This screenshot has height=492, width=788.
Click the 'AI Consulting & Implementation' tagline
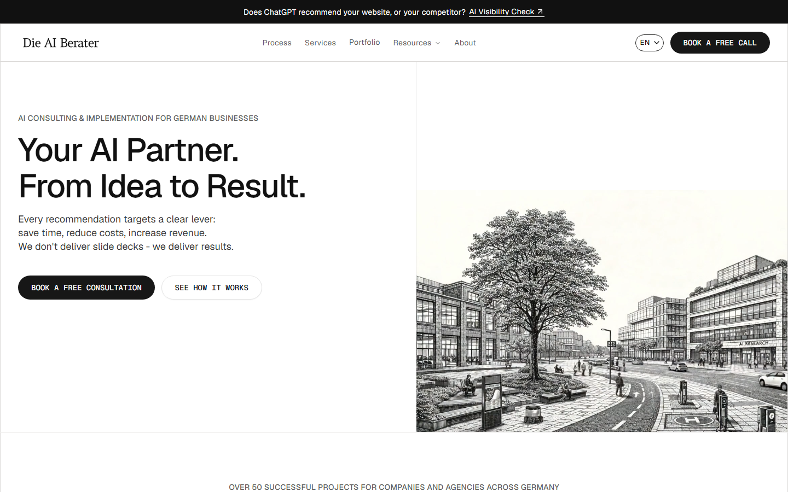pyautogui.click(x=138, y=118)
